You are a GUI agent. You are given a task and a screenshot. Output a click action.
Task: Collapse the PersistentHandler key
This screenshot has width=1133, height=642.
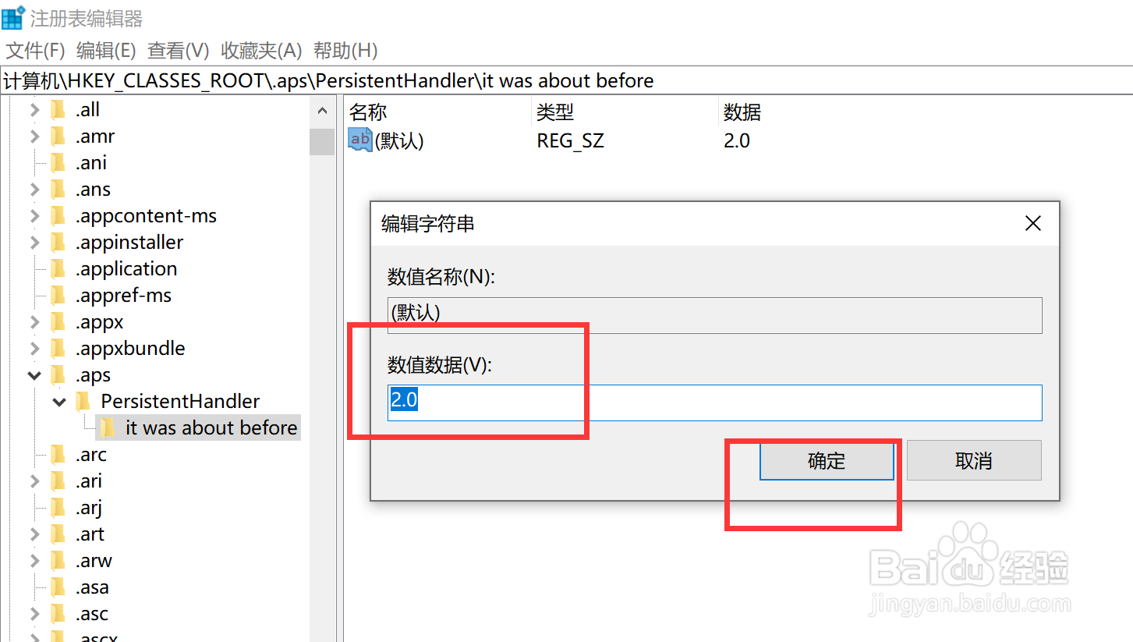tap(58, 401)
